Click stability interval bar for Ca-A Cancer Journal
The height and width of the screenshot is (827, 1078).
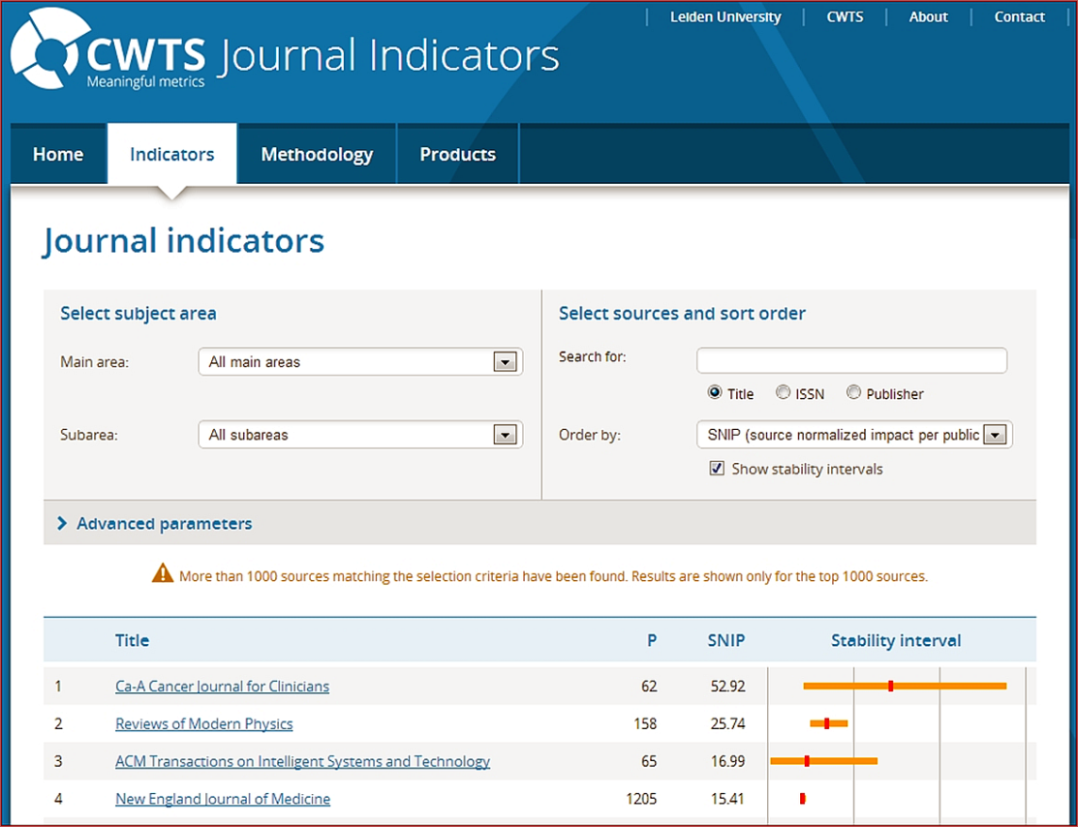(x=905, y=686)
